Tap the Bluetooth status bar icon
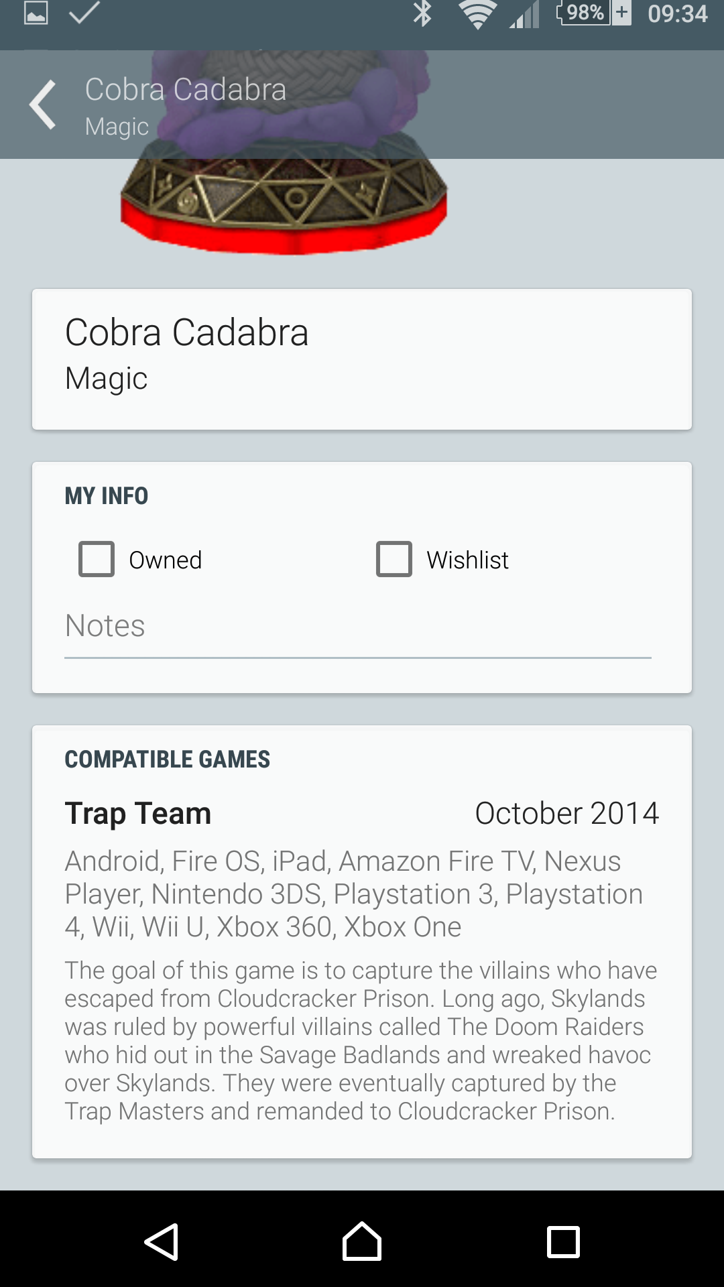Screen dimensions: 724x1287 [x=422, y=13]
